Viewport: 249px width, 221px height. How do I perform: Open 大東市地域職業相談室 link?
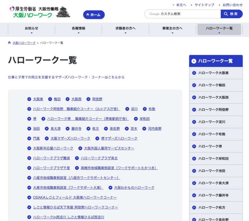click(x=68, y=188)
